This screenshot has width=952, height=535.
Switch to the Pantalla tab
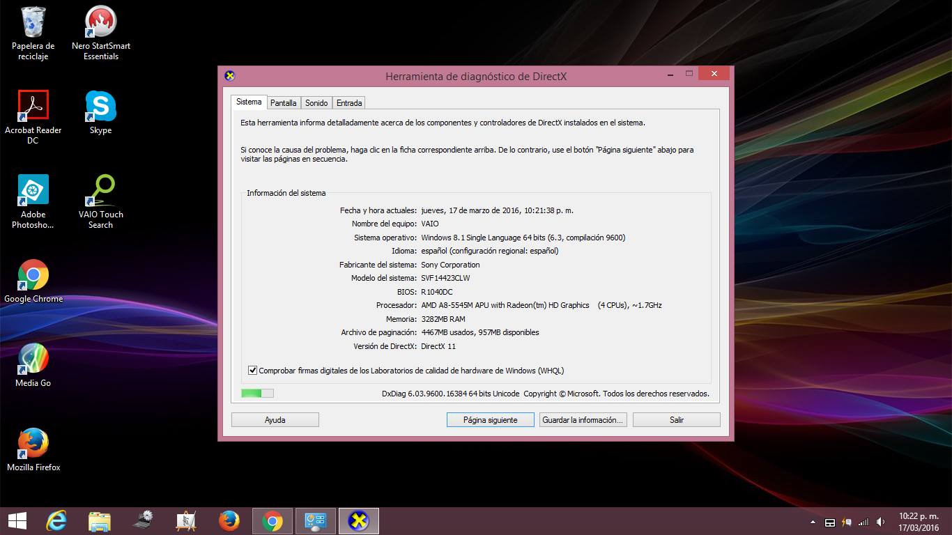[284, 103]
